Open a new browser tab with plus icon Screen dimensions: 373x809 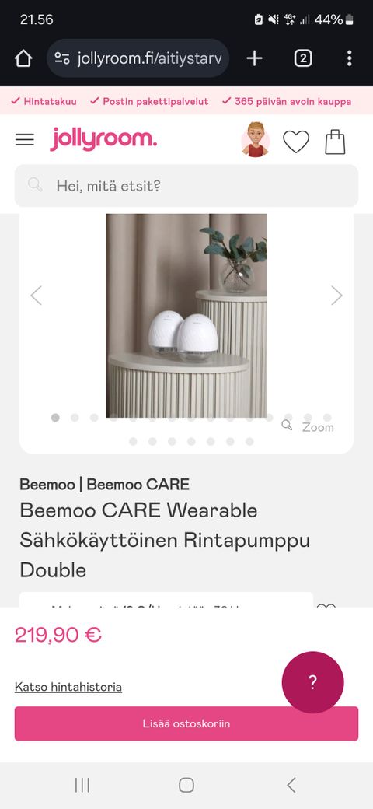click(x=255, y=59)
